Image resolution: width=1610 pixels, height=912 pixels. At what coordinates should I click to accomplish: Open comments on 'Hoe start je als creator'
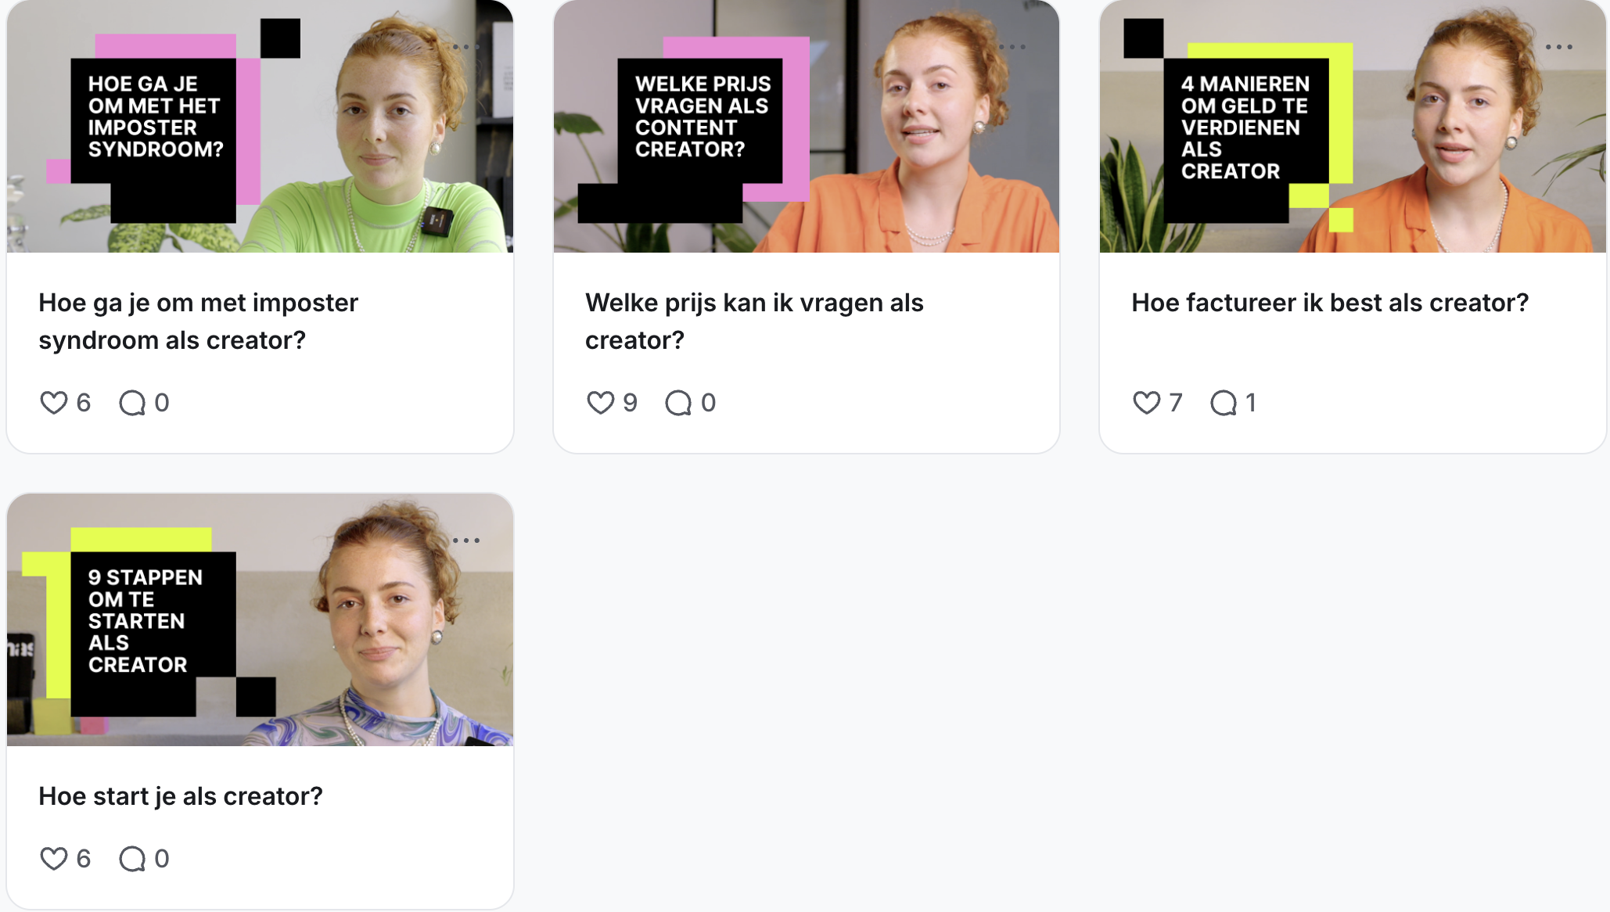[132, 859]
